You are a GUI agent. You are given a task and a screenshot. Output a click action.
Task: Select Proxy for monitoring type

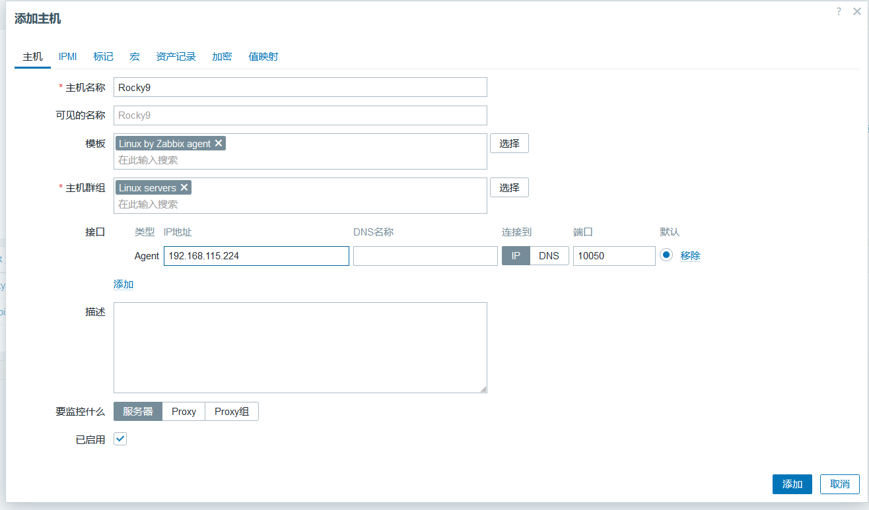tap(184, 411)
